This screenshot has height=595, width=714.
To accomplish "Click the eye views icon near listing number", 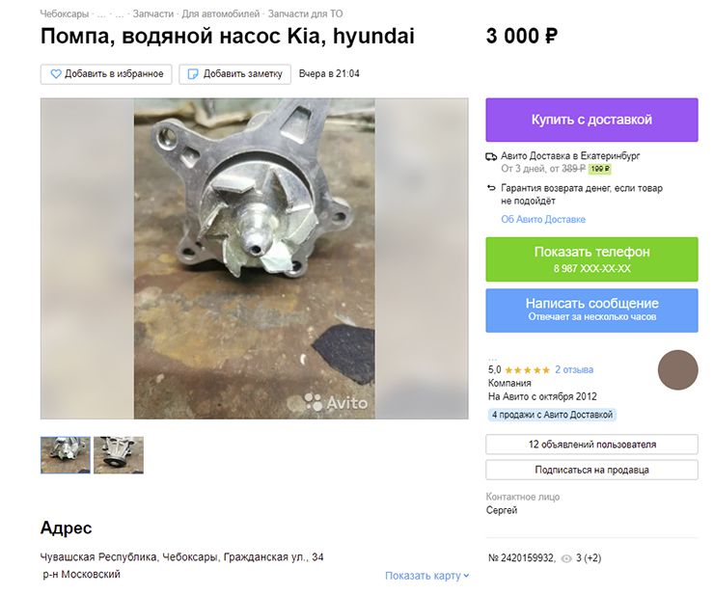I will (566, 558).
